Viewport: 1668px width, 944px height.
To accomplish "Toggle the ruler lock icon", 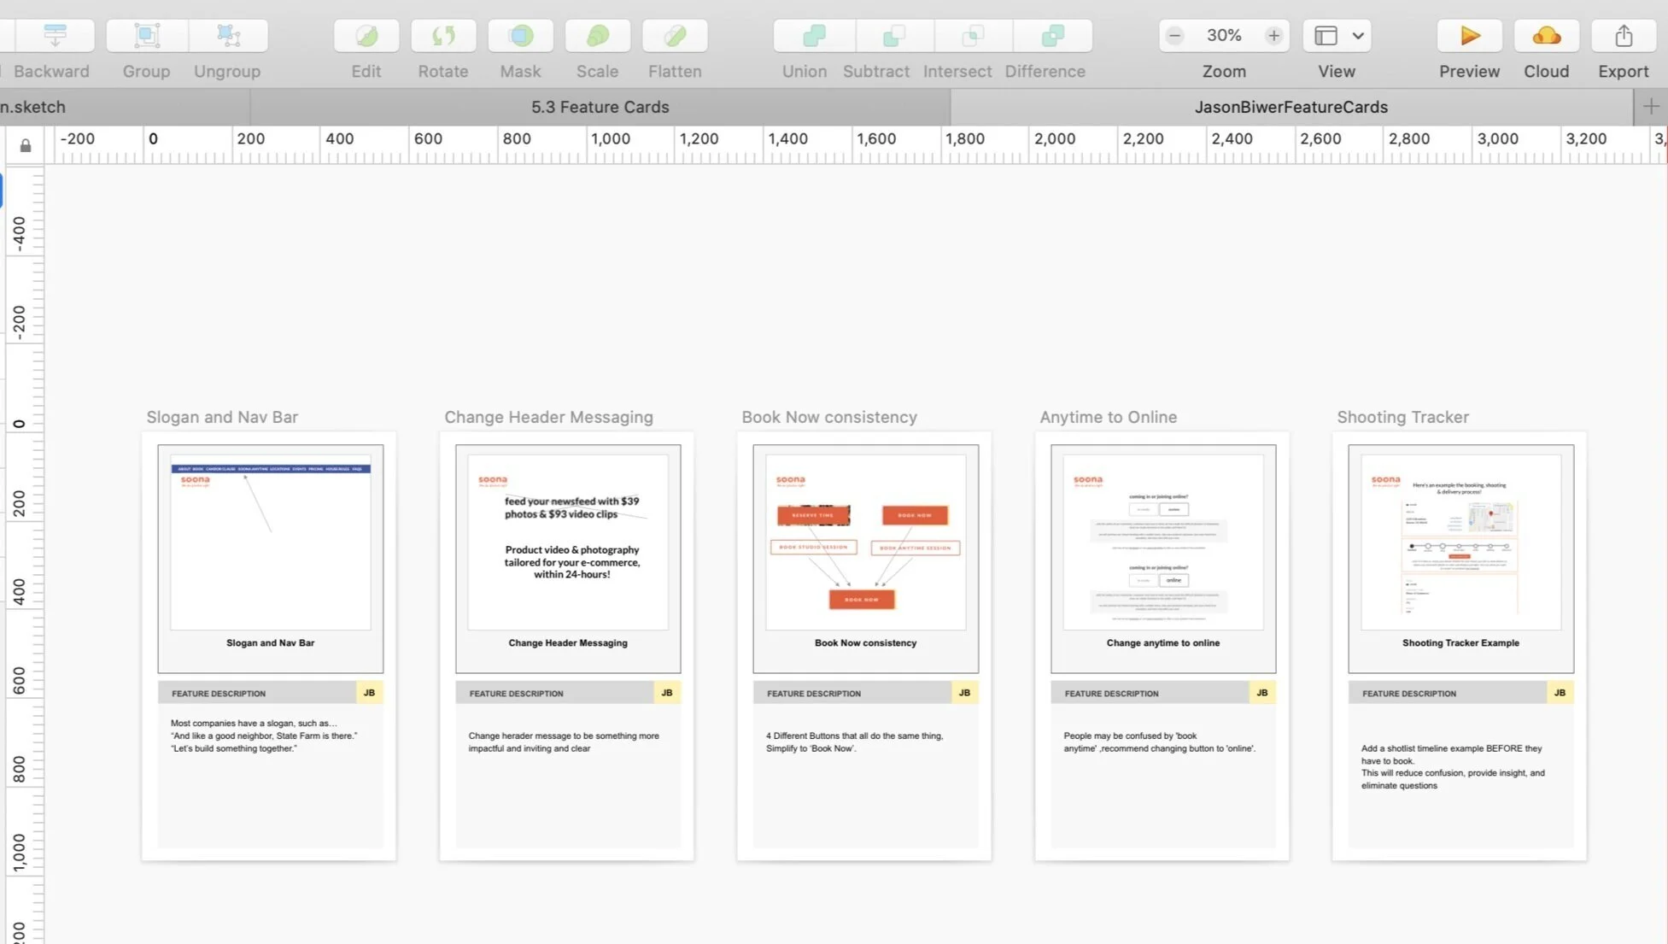I will [26, 146].
